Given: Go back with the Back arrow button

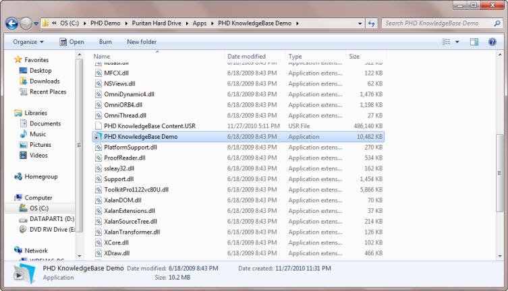Looking at the screenshot, I should [12, 24].
